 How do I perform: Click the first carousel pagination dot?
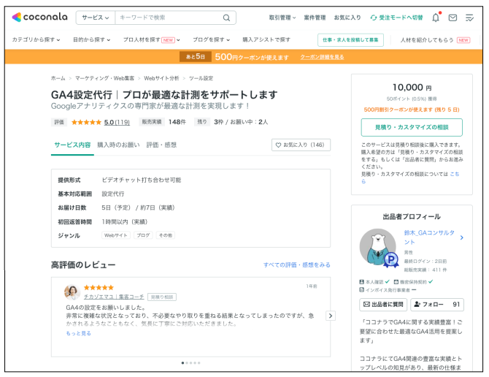point(182,363)
